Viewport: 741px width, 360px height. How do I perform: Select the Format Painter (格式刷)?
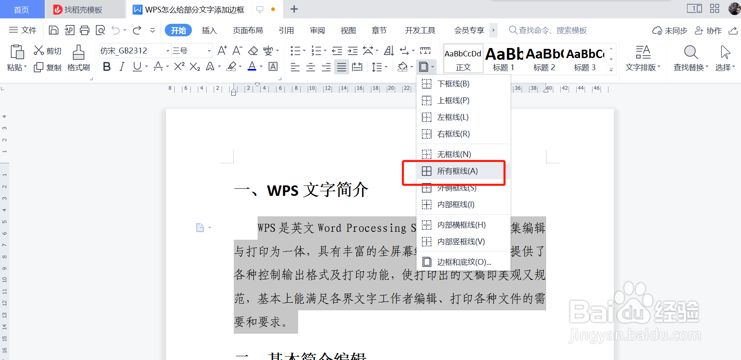78,58
